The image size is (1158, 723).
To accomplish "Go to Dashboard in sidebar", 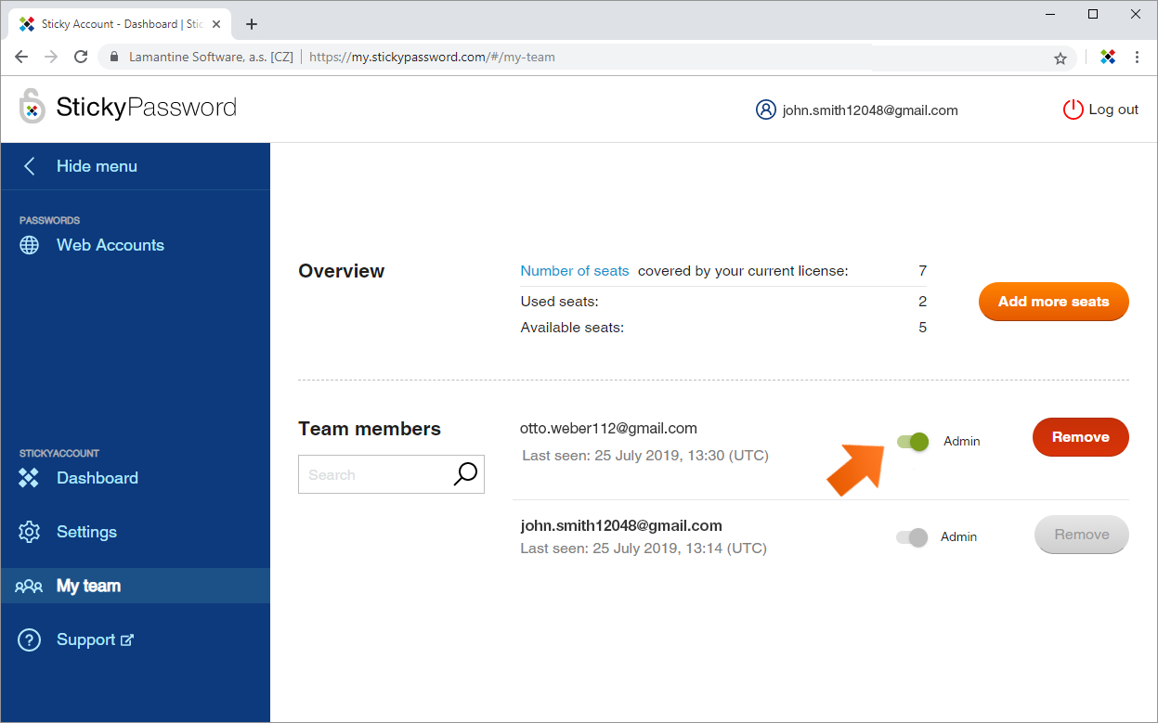I will (x=97, y=478).
